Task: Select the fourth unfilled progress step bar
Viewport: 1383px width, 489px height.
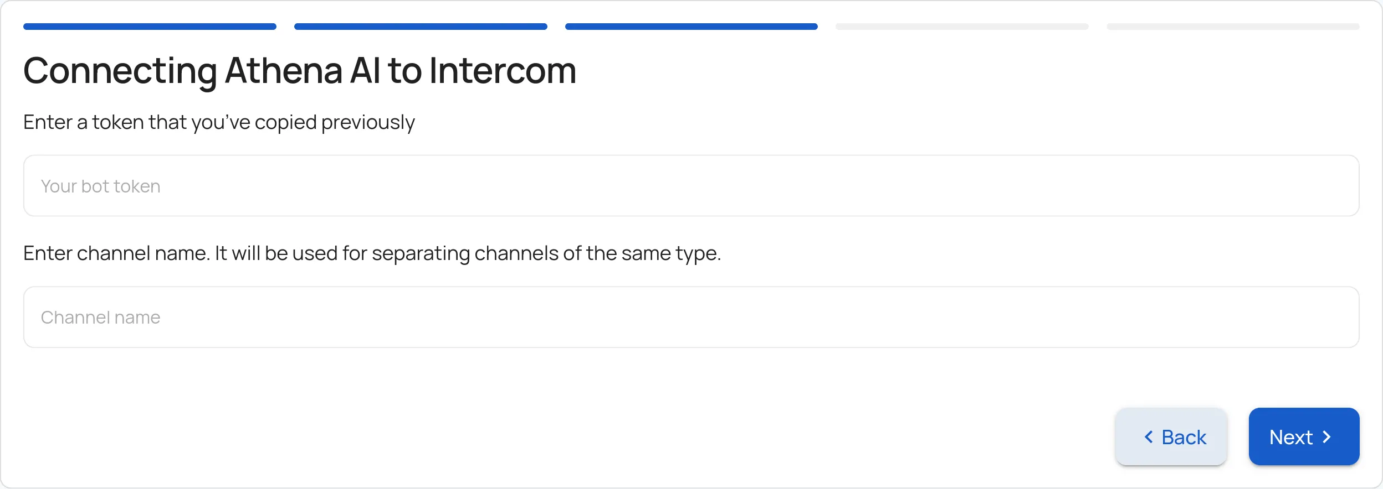Action: (962, 27)
